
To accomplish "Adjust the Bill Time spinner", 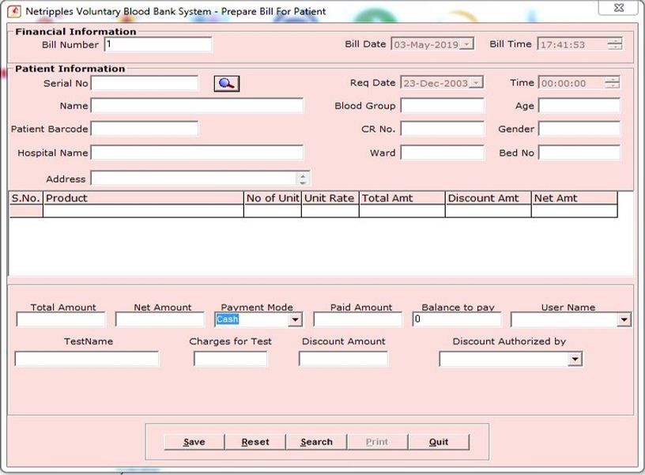I will click(615, 44).
